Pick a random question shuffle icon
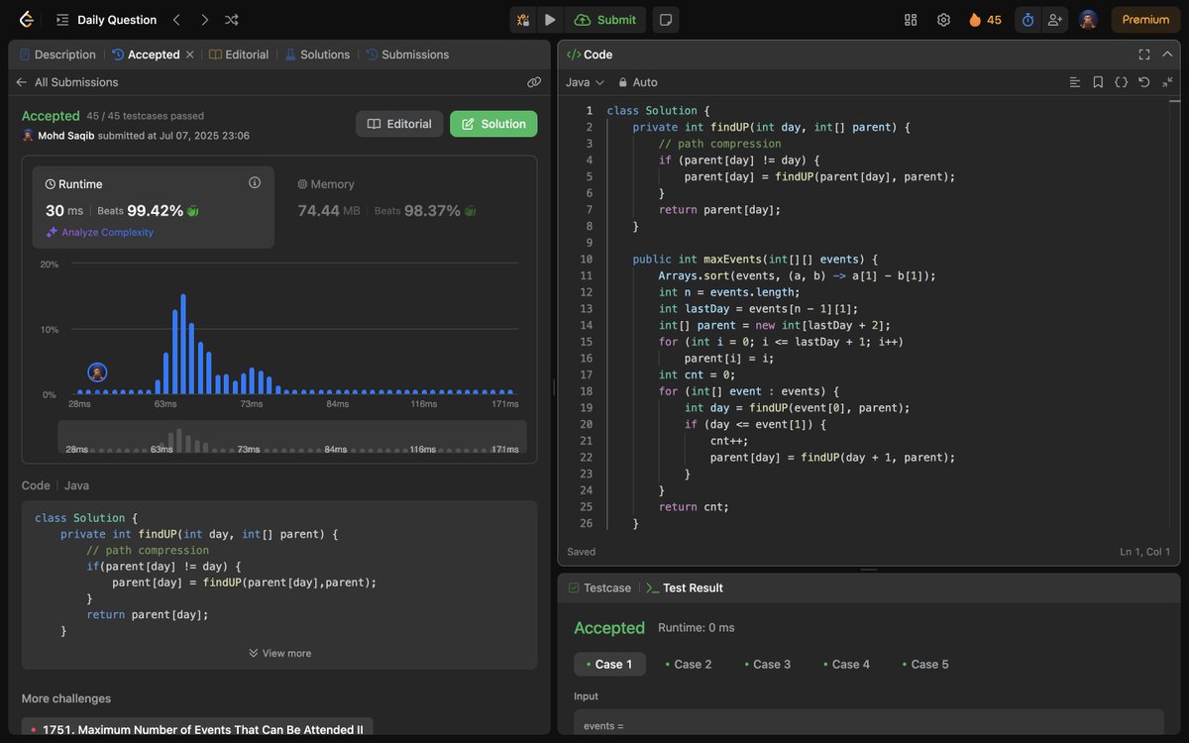 (x=232, y=20)
